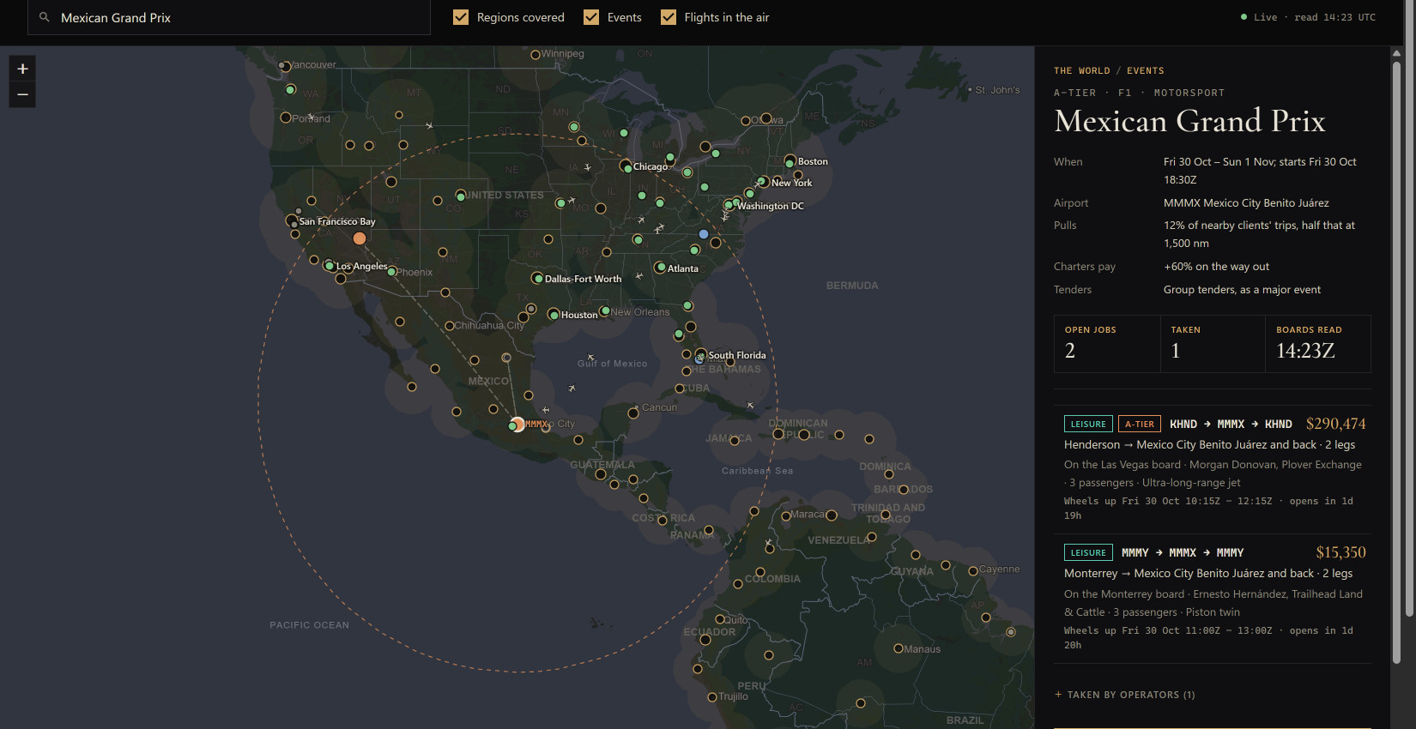Click the Mexican Grand Prix MMMX event marker
The height and width of the screenshot is (729, 1416).
pos(517,424)
